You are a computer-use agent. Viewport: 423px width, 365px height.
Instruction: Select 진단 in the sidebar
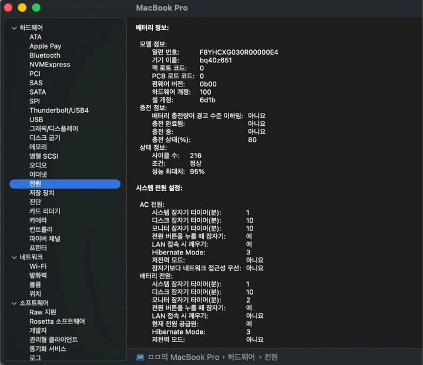point(35,202)
